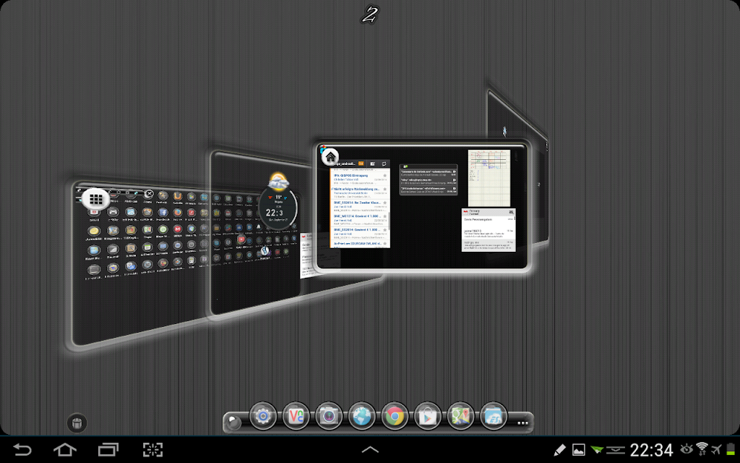The width and height of the screenshot is (740, 463).
Task: Tap the trash bin icon
Action: pos(77,423)
